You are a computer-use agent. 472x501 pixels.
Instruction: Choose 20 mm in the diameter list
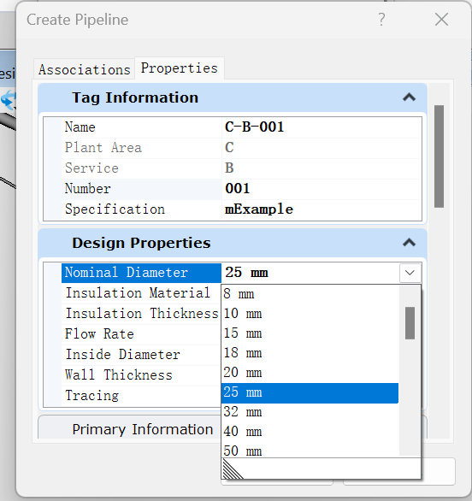coord(310,373)
